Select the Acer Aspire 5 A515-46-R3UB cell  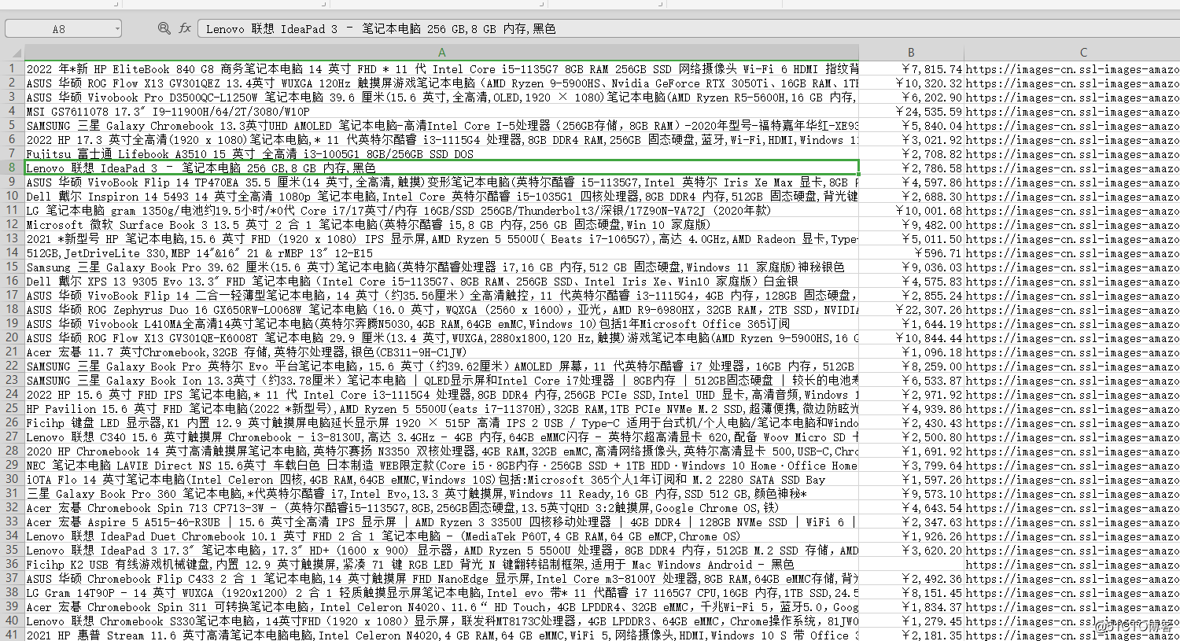coord(441,521)
